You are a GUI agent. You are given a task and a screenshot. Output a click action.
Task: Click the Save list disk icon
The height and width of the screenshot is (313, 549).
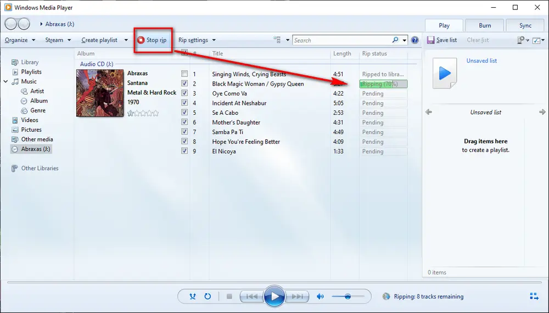(430, 40)
